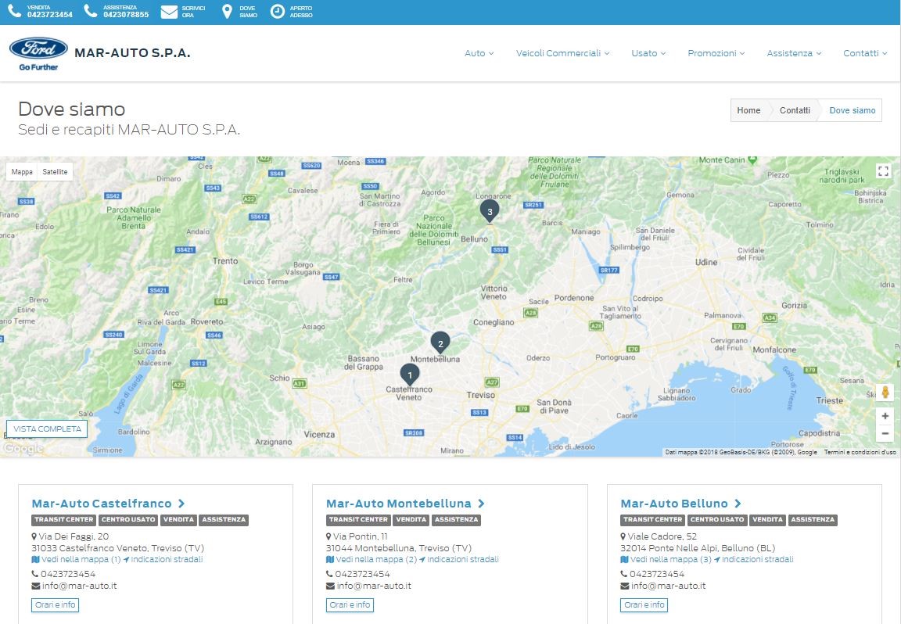Open the Promozioni dropdown menu
The height and width of the screenshot is (624, 901).
(x=716, y=53)
